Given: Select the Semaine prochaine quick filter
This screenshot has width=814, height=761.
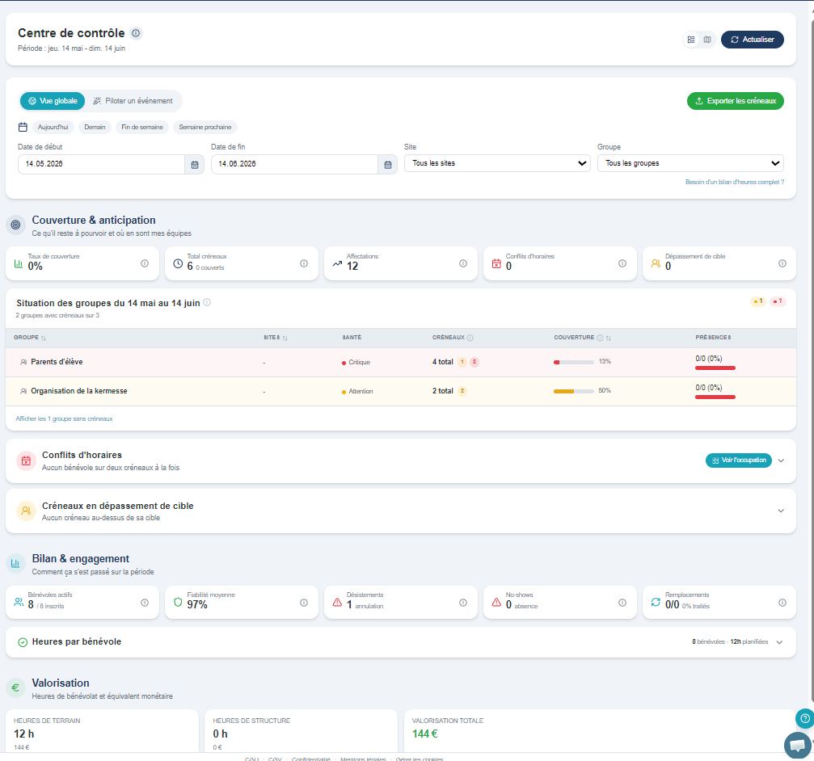Looking at the screenshot, I should point(205,127).
